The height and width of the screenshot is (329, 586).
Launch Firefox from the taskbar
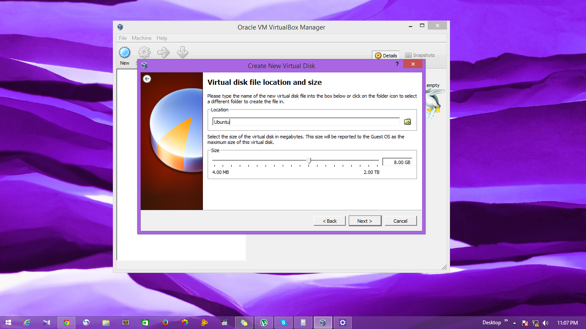165,323
